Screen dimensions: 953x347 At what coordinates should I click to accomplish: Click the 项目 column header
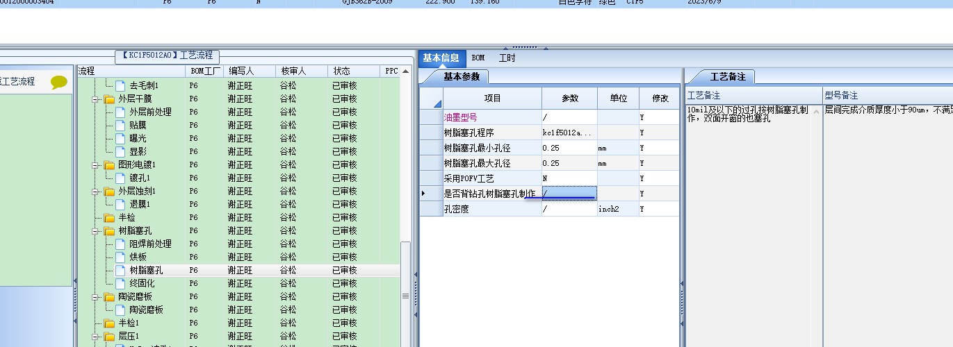click(492, 98)
